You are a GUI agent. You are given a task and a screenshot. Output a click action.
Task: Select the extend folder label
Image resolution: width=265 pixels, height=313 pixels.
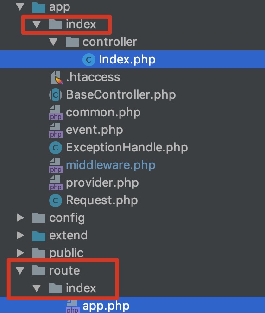(68, 235)
